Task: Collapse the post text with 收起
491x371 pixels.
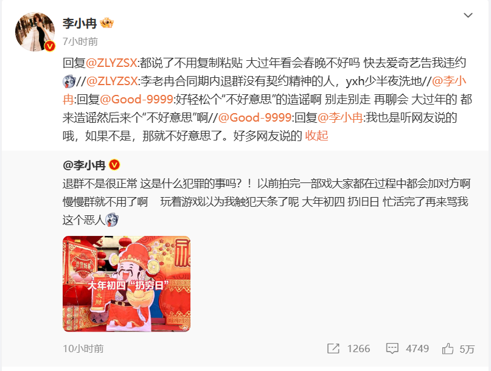Action: pyautogui.click(x=316, y=136)
